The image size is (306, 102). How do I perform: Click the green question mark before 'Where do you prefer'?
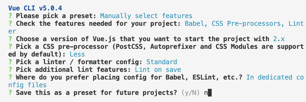10,77
